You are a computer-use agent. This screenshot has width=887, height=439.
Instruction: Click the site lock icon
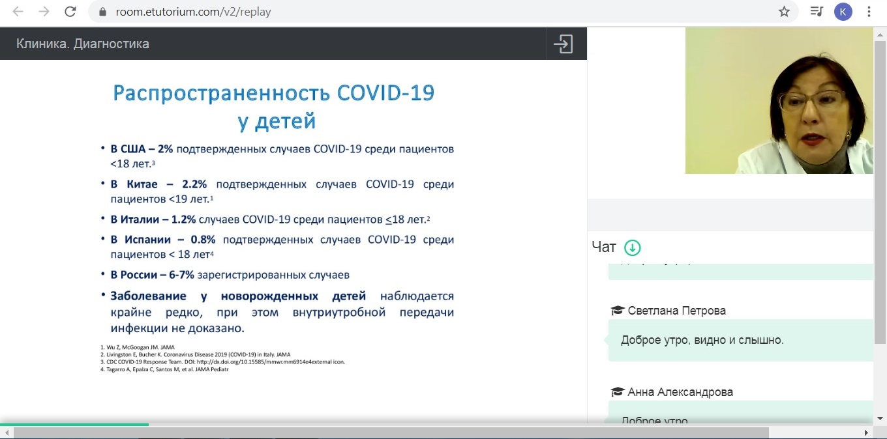tap(101, 12)
